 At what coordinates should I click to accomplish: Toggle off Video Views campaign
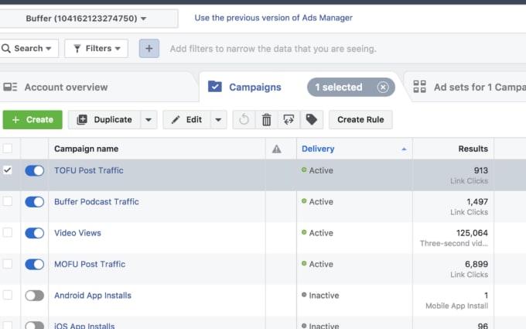pos(35,233)
